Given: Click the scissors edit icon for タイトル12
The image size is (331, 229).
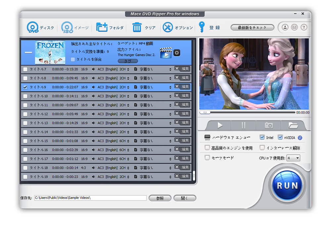Looking at the screenshot, I should pyautogui.click(x=177, y=114).
